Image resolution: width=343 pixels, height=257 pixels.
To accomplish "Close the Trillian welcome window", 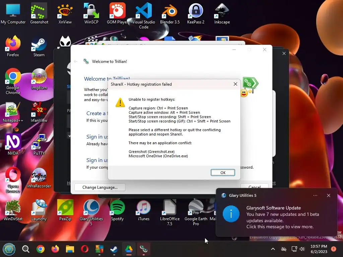I will (265, 50).
